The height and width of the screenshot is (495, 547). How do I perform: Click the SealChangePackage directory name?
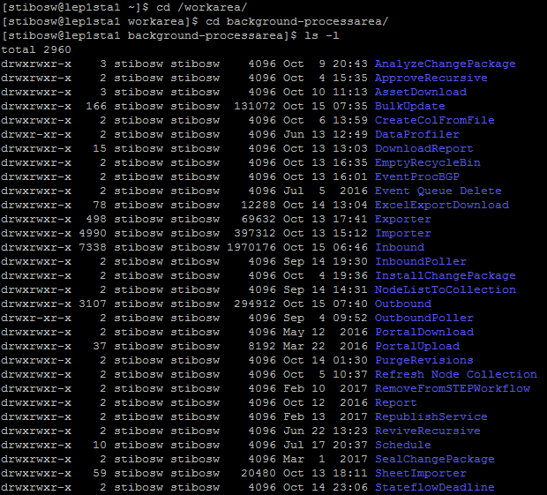click(434, 460)
